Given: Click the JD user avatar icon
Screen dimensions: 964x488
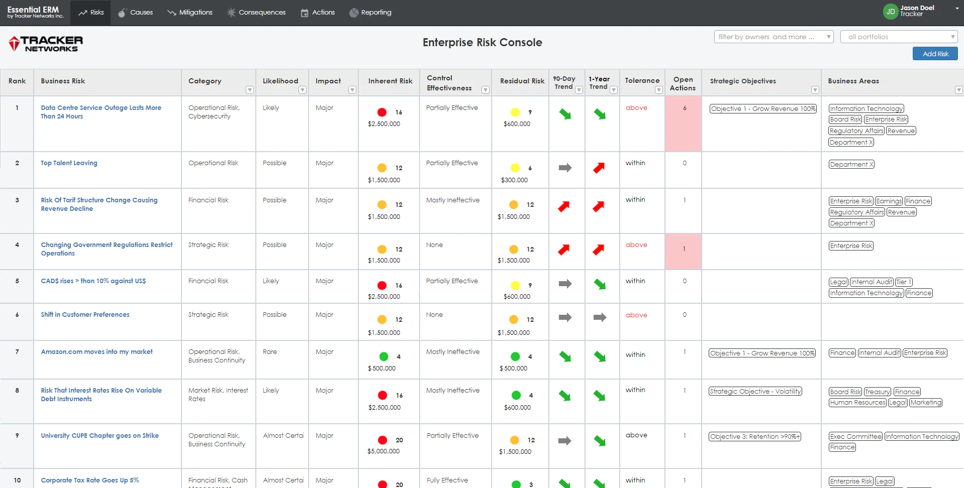Looking at the screenshot, I should [890, 12].
